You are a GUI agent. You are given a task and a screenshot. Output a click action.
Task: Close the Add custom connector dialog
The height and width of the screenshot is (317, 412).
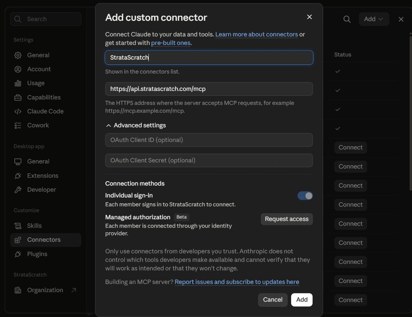pos(309,17)
